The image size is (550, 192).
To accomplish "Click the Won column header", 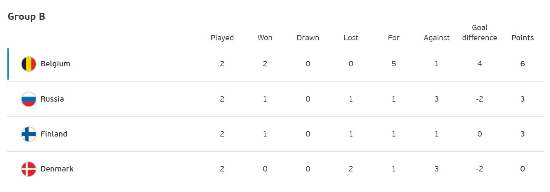I will coord(265,38).
